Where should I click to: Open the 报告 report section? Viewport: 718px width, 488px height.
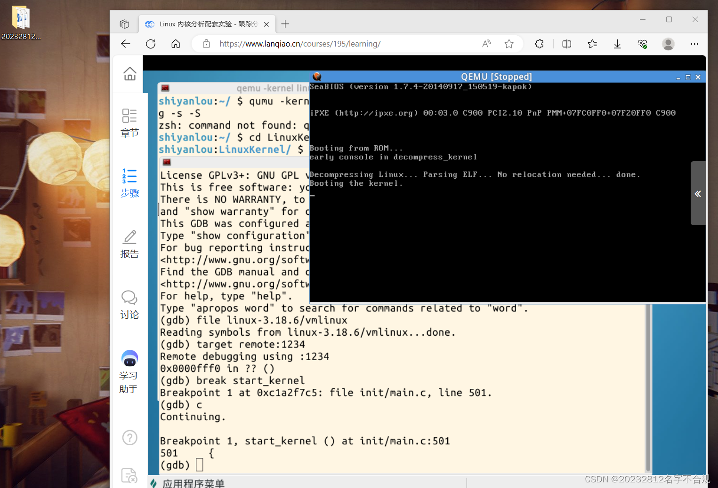pyautogui.click(x=129, y=244)
